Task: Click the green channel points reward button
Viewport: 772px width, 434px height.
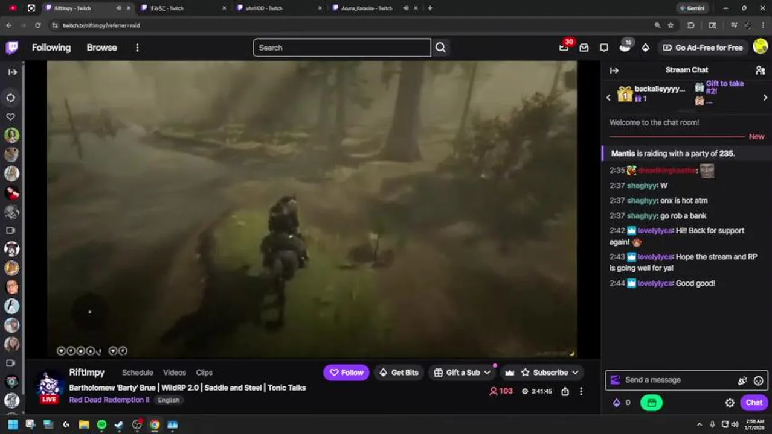Action: [651, 403]
